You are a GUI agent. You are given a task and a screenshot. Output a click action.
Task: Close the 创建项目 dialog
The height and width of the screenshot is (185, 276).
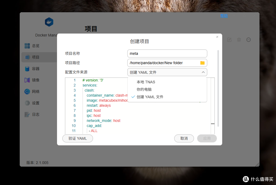217,37
